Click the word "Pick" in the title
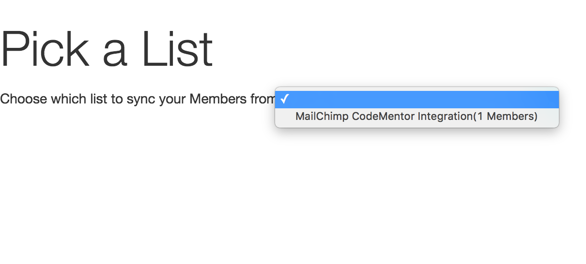This screenshot has height=264, width=586. (x=45, y=49)
